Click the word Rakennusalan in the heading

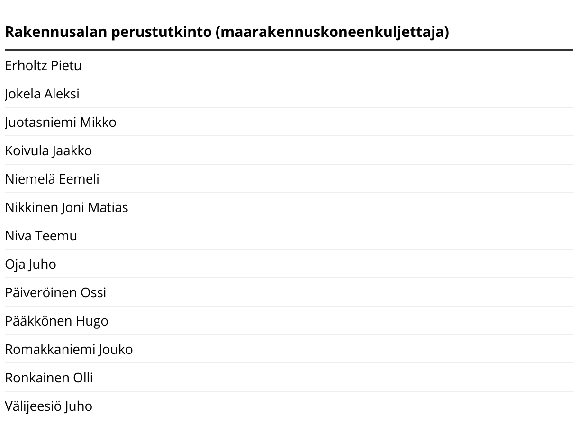(56, 32)
